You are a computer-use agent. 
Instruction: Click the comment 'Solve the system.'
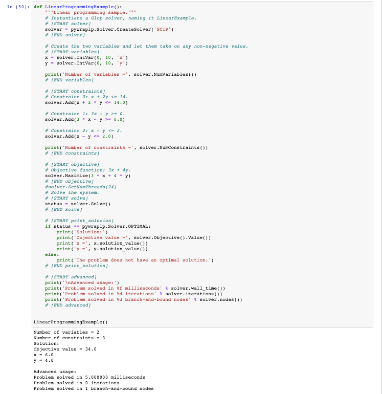tap(72, 192)
